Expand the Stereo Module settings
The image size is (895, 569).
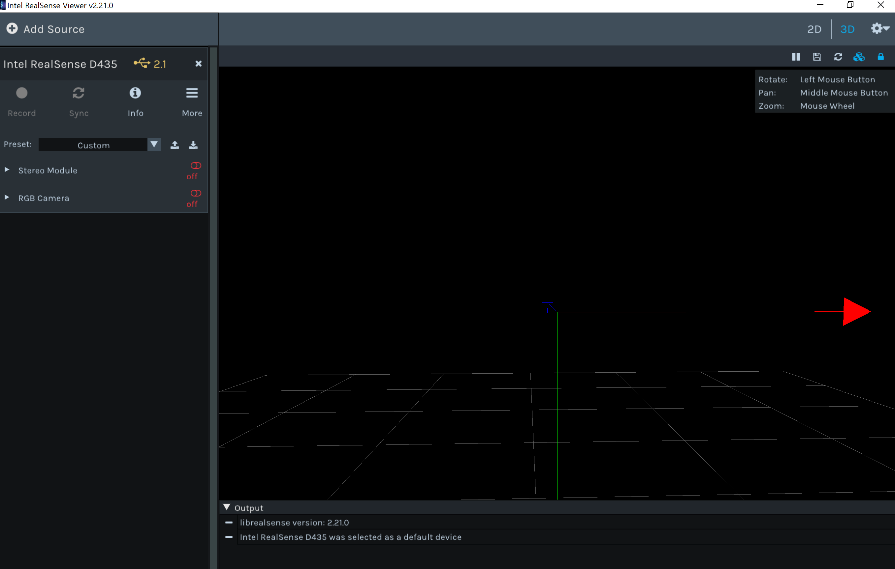7,170
